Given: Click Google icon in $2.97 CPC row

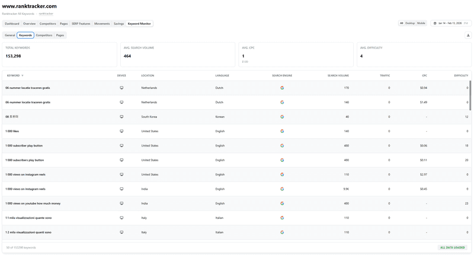Looking at the screenshot, I should (282, 174).
